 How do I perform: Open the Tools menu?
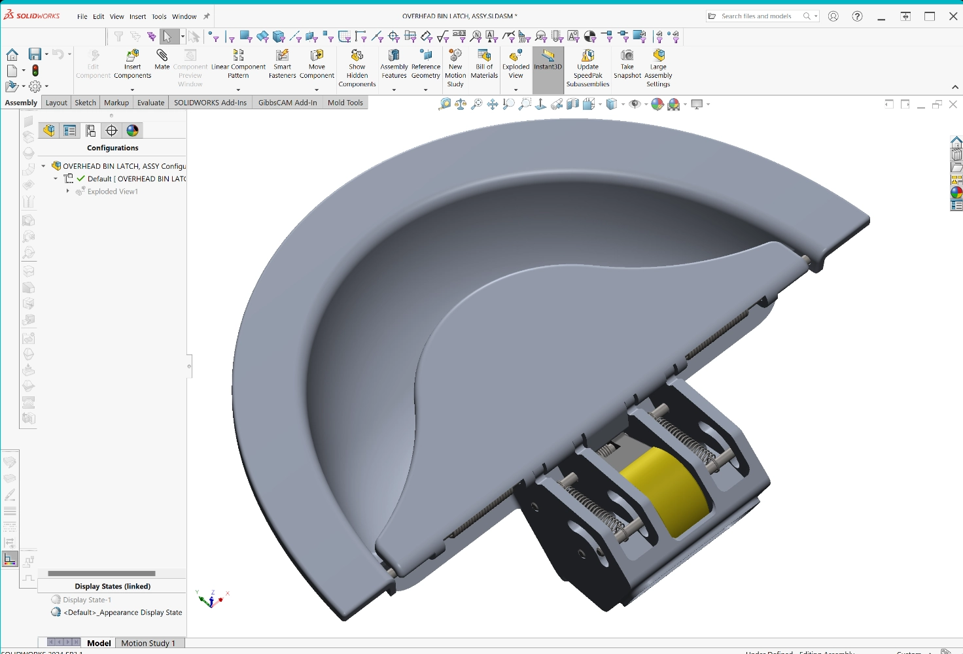159,16
